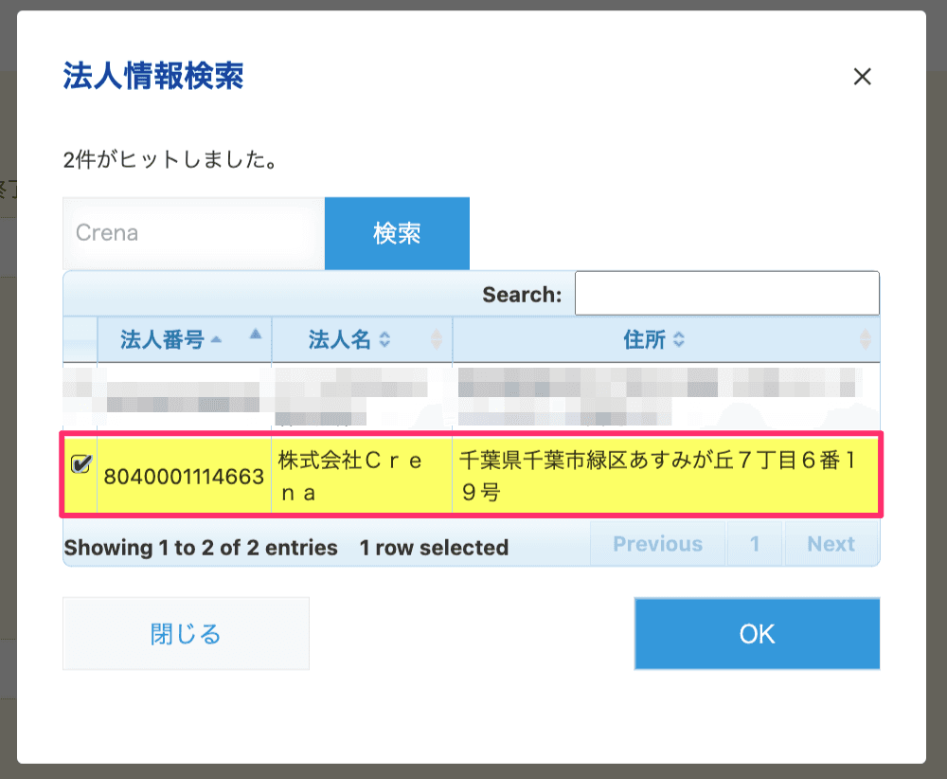Click 'Showing 1 to 2 of 2 entries' text

point(201,548)
